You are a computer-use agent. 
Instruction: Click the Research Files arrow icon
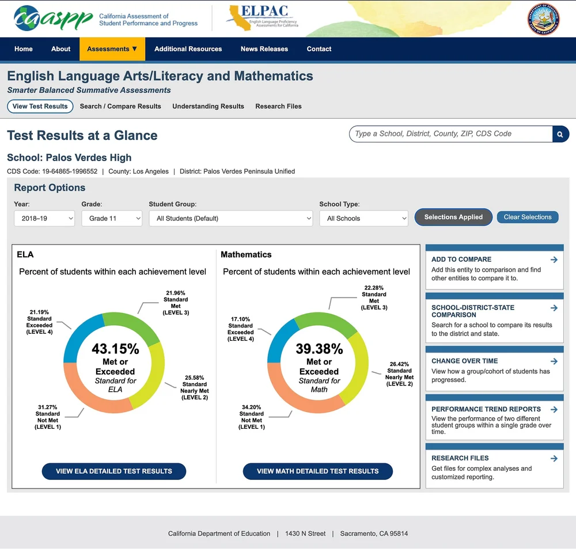click(554, 458)
